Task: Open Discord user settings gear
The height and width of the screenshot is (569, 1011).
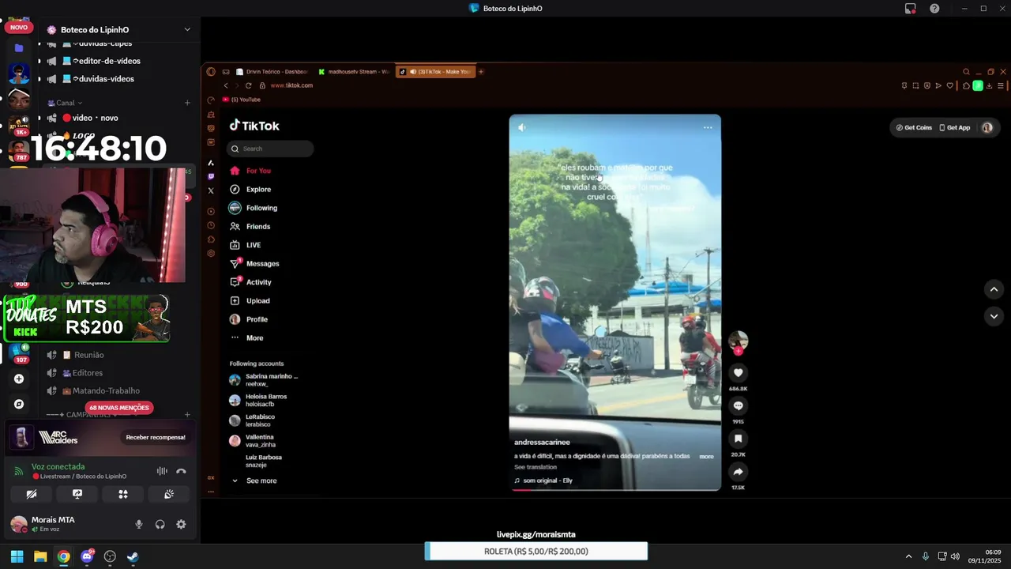Action: (181, 524)
